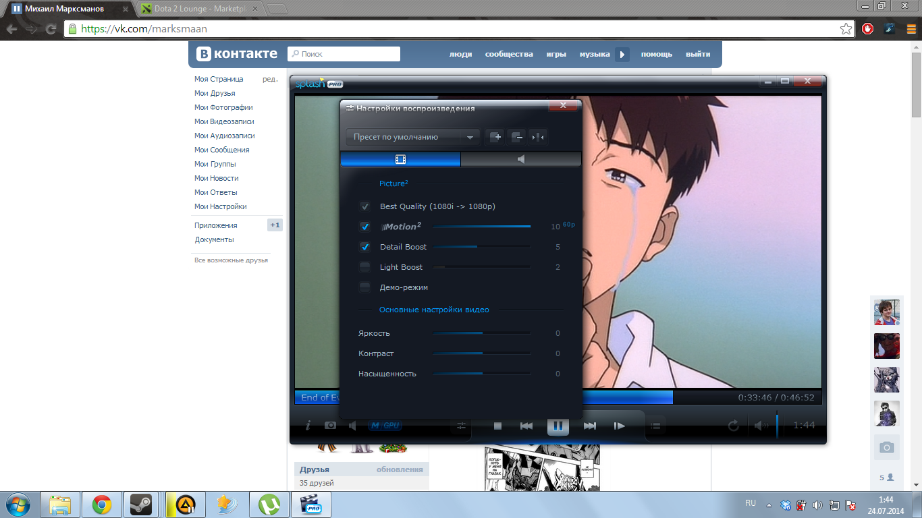Open the помощь help link

click(657, 54)
